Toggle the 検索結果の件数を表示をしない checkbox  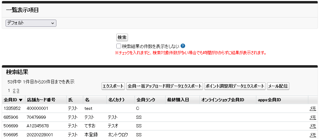(x=119, y=46)
